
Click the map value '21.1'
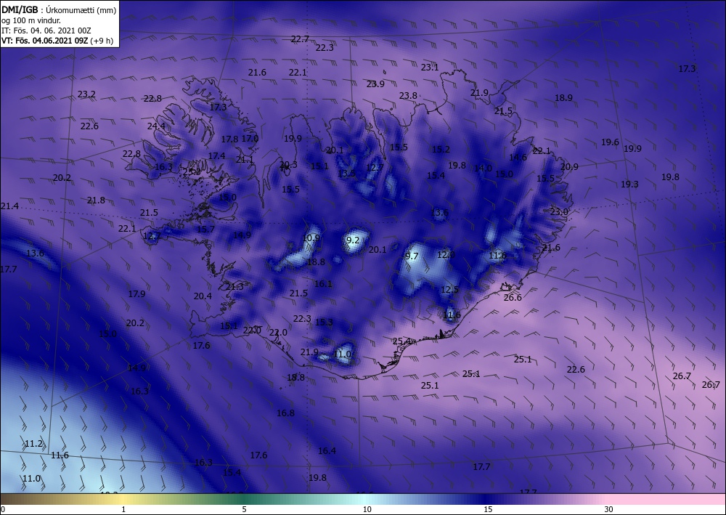coord(245,159)
